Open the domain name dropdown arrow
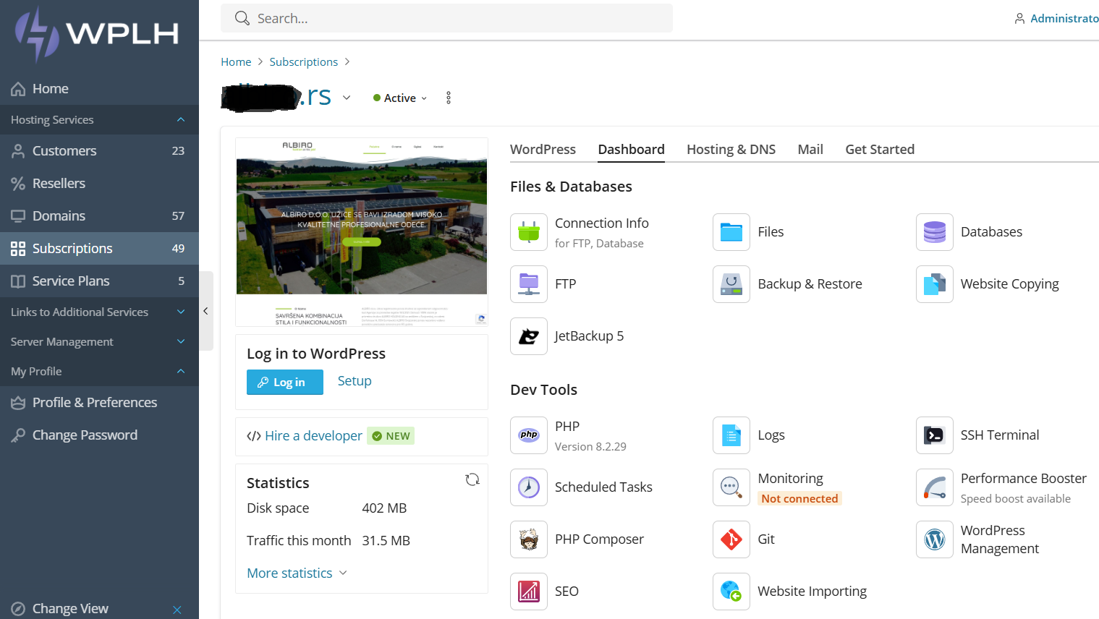The image size is (1099, 619). [x=347, y=98]
